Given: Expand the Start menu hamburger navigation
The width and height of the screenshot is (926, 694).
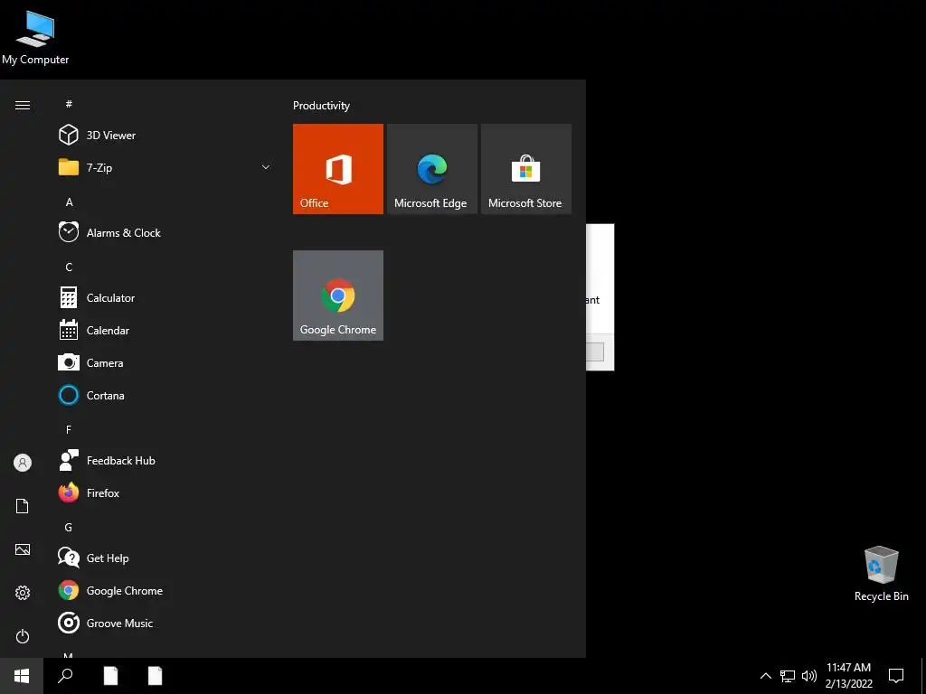Looking at the screenshot, I should point(23,105).
